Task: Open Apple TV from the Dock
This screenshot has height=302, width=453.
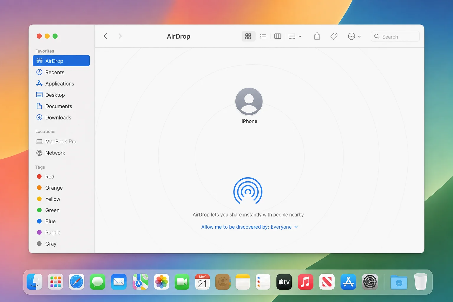Action: (284, 282)
